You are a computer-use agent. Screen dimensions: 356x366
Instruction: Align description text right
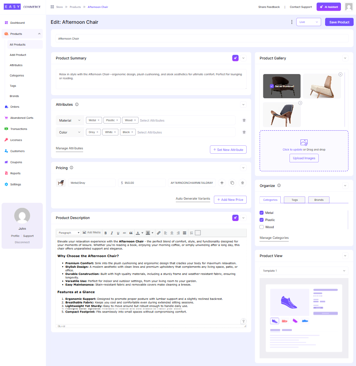click(178, 233)
